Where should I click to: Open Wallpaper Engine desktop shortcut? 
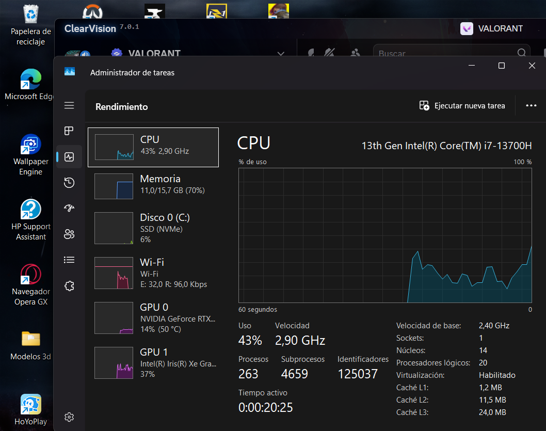tap(30, 155)
